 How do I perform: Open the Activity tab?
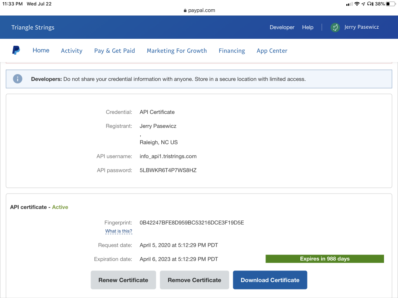pyautogui.click(x=72, y=51)
